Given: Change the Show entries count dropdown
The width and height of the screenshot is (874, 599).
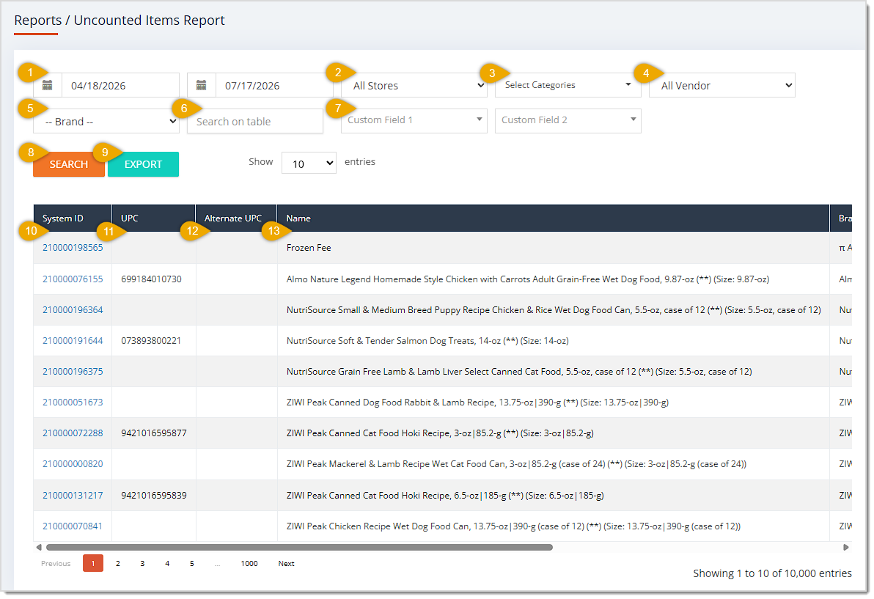Looking at the screenshot, I should point(309,163).
